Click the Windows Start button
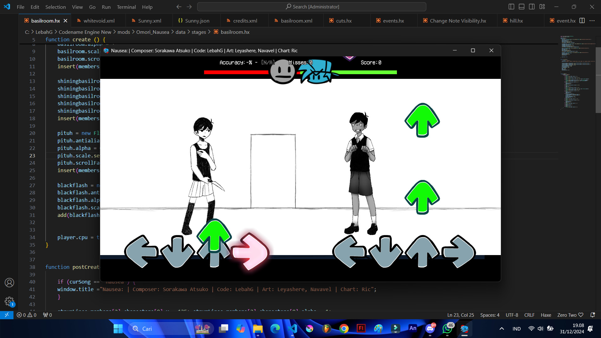This screenshot has width=601, height=338. pyautogui.click(x=118, y=329)
